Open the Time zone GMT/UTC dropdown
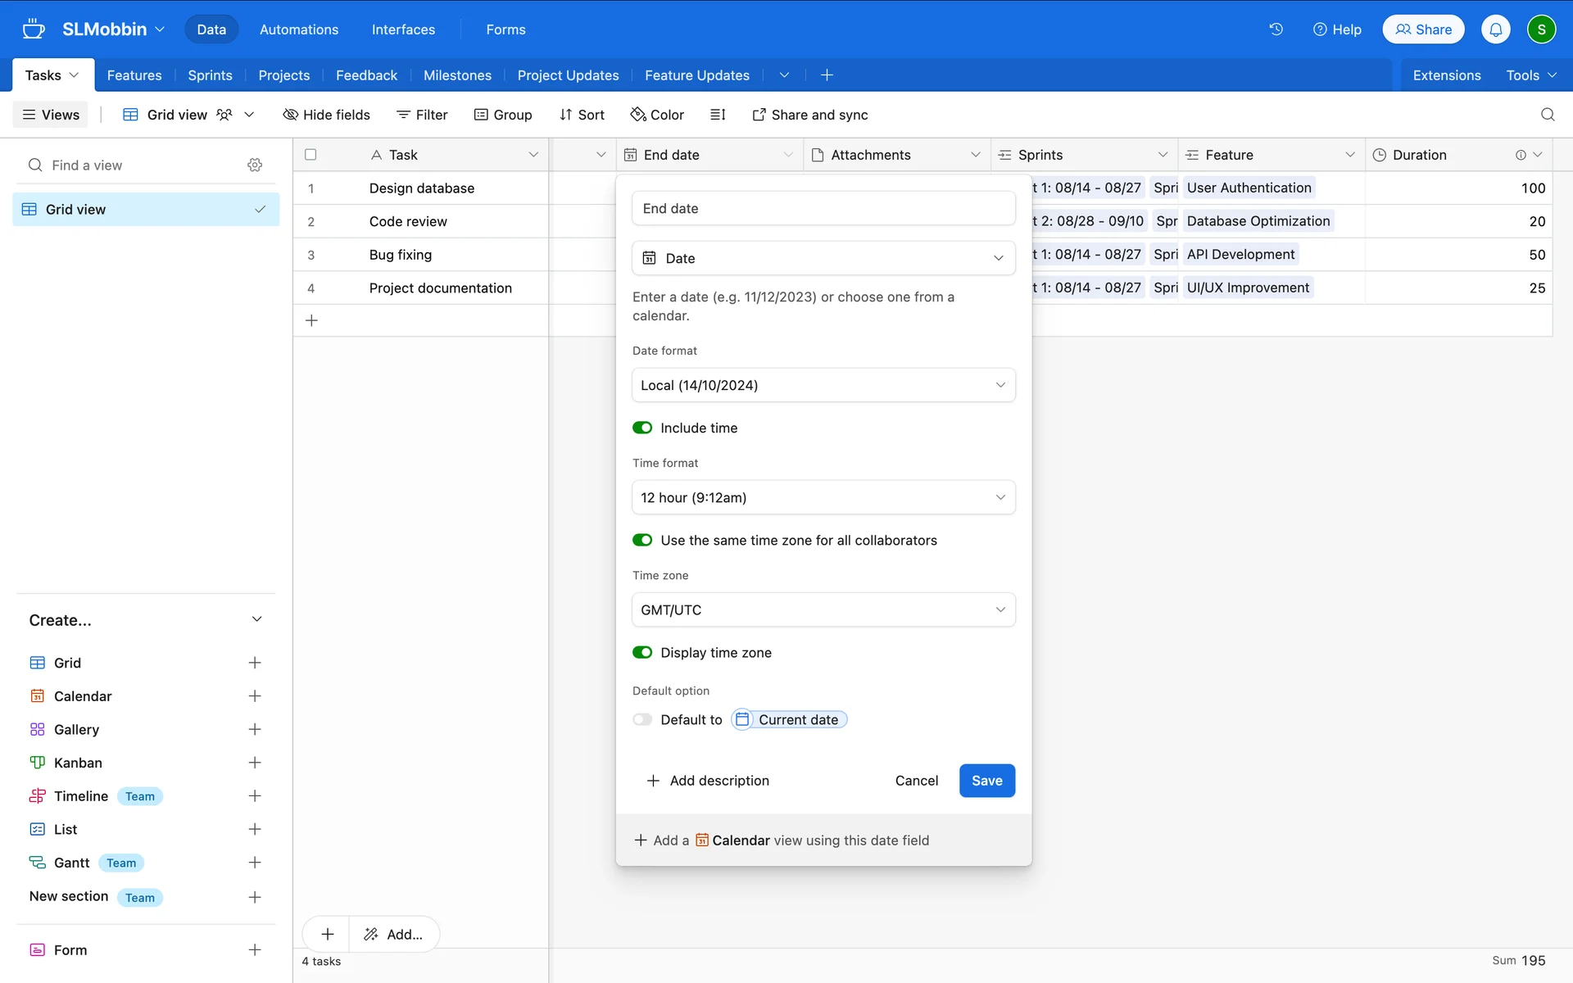 pyautogui.click(x=823, y=609)
